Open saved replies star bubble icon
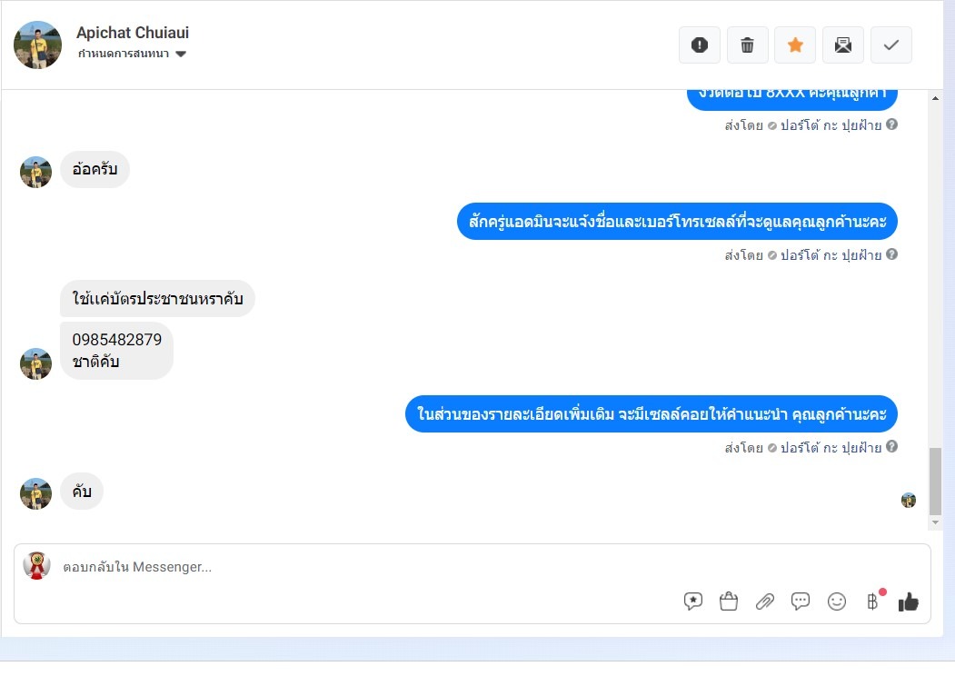 [x=693, y=601]
